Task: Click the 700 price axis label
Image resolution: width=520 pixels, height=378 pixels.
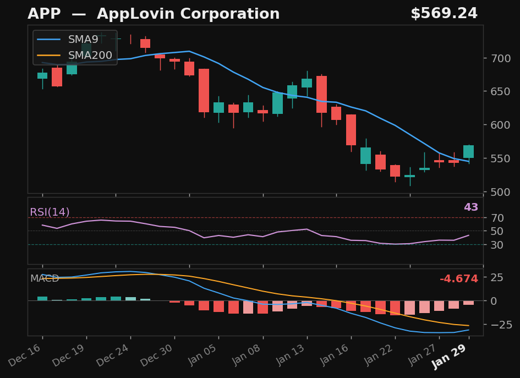Action: click(x=501, y=59)
